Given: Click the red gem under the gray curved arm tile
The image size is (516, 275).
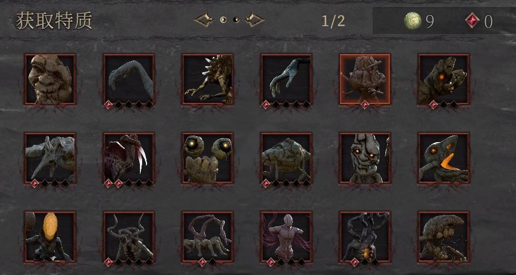Looking at the screenshot, I should [108, 105].
